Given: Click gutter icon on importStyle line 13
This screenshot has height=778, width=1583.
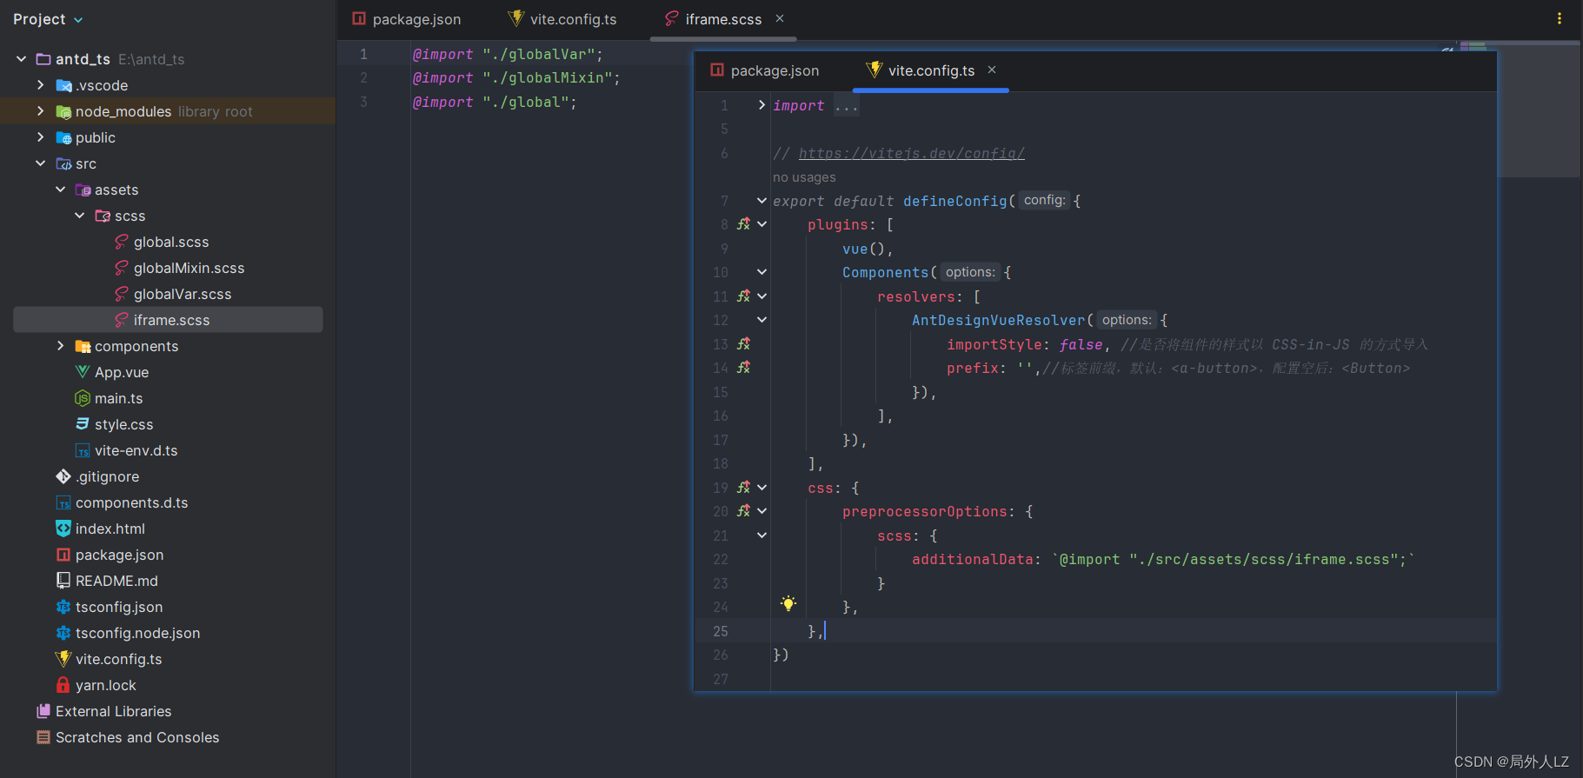Looking at the screenshot, I should (743, 344).
